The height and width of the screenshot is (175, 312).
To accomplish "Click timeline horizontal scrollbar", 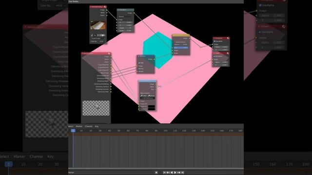I will click(156, 169).
